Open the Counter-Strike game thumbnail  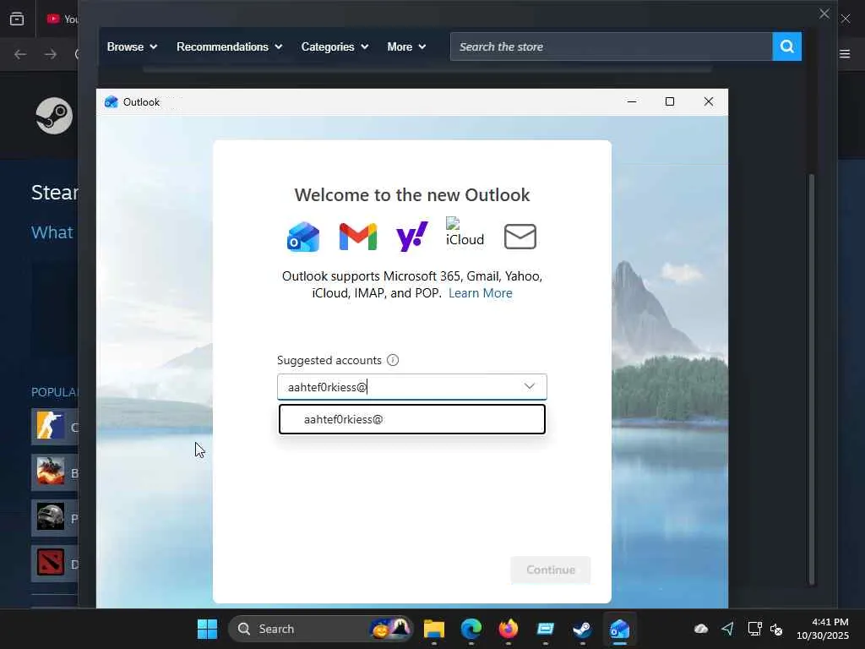tap(50, 426)
